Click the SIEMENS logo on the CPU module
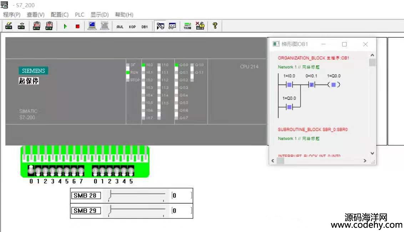Viewport: 404px width, 232px height. pyautogui.click(x=33, y=71)
